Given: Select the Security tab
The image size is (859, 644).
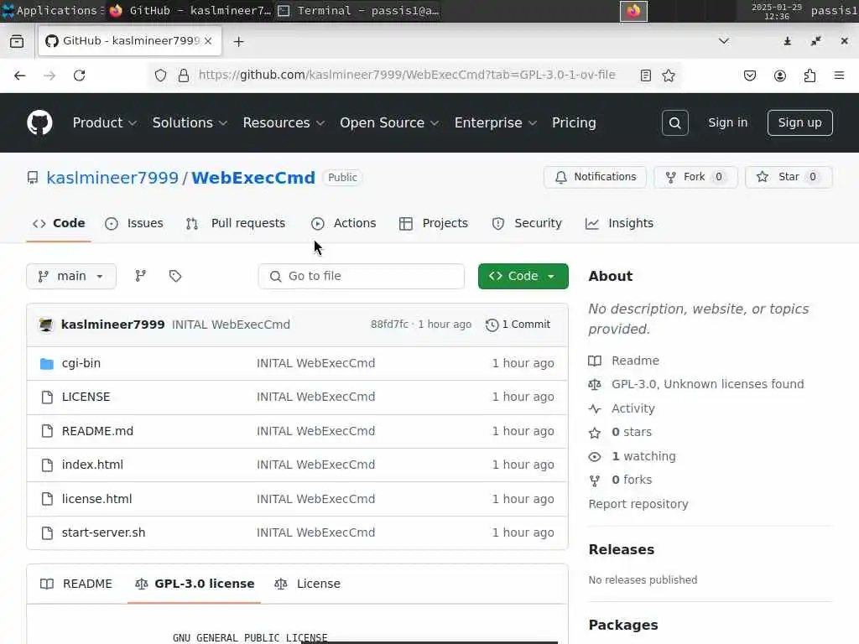Looking at the screenshot, I should pyautogui.click(x=527, y=223).
